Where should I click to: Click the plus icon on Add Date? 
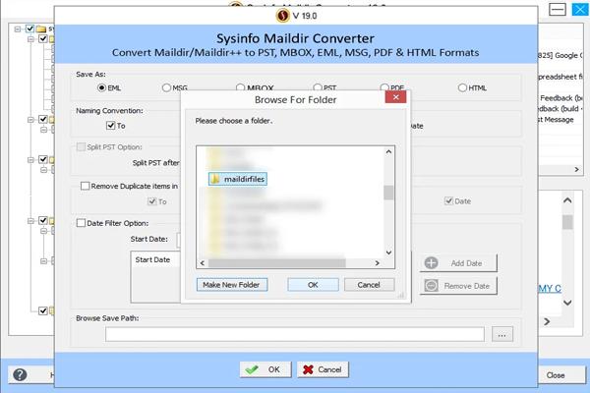pos(432,263)
